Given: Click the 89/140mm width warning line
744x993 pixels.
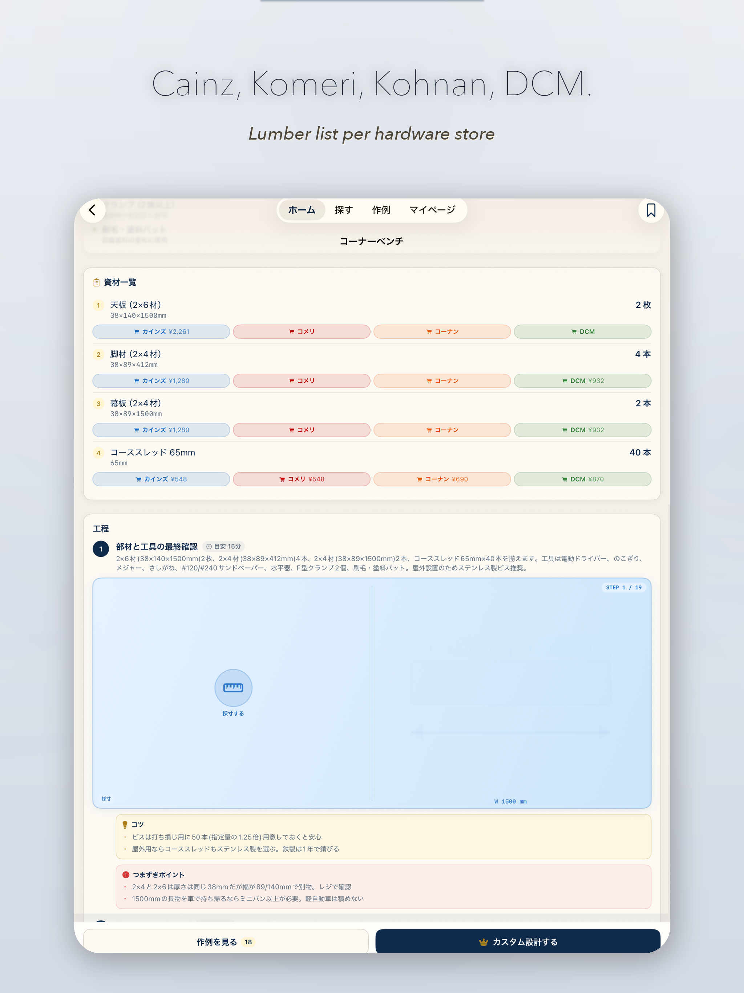Looking at the screenshot, I should [x=242, y=887].
